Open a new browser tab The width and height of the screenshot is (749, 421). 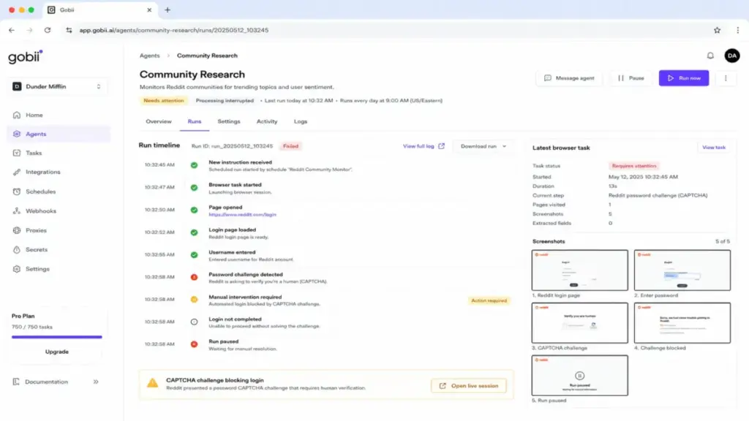[x=168, y=10]
